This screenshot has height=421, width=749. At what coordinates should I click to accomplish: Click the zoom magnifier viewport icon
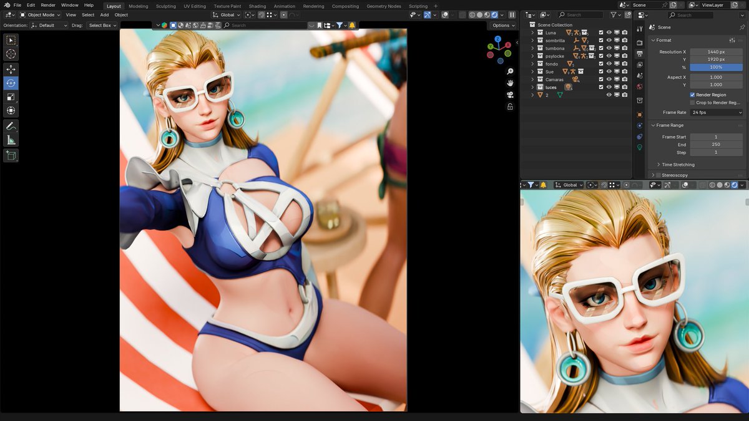pyautogui.click(x=510, y=72)
